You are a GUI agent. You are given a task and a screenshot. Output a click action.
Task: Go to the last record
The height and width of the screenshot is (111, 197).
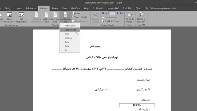click(121, 13)
